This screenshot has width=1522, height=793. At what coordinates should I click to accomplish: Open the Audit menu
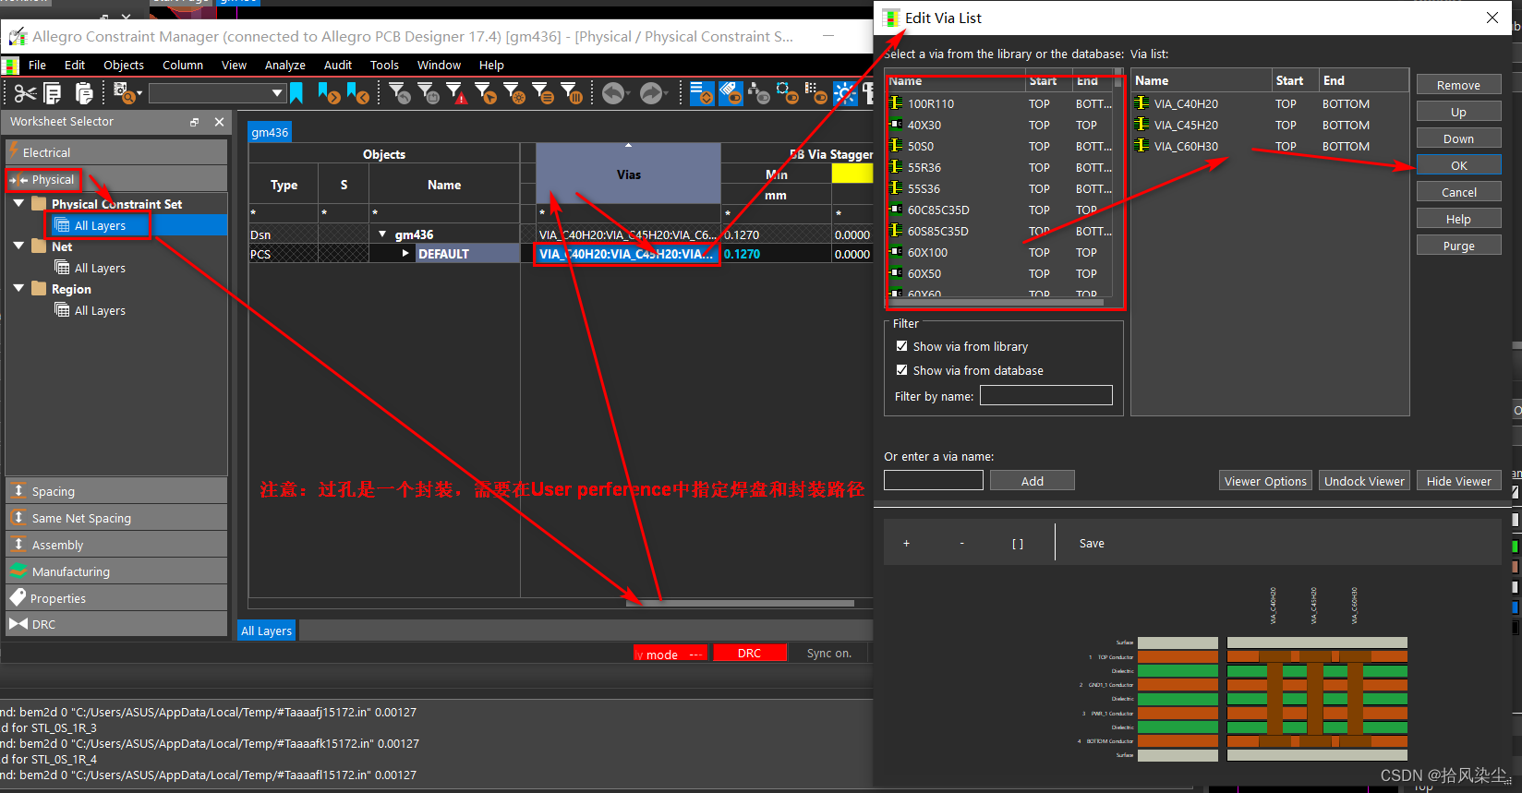point(338,66)
